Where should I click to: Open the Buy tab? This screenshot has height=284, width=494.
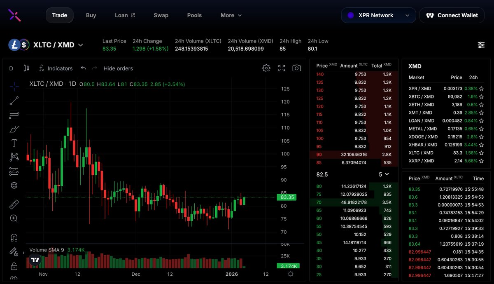pyautogui.click(x=91, y=15)
